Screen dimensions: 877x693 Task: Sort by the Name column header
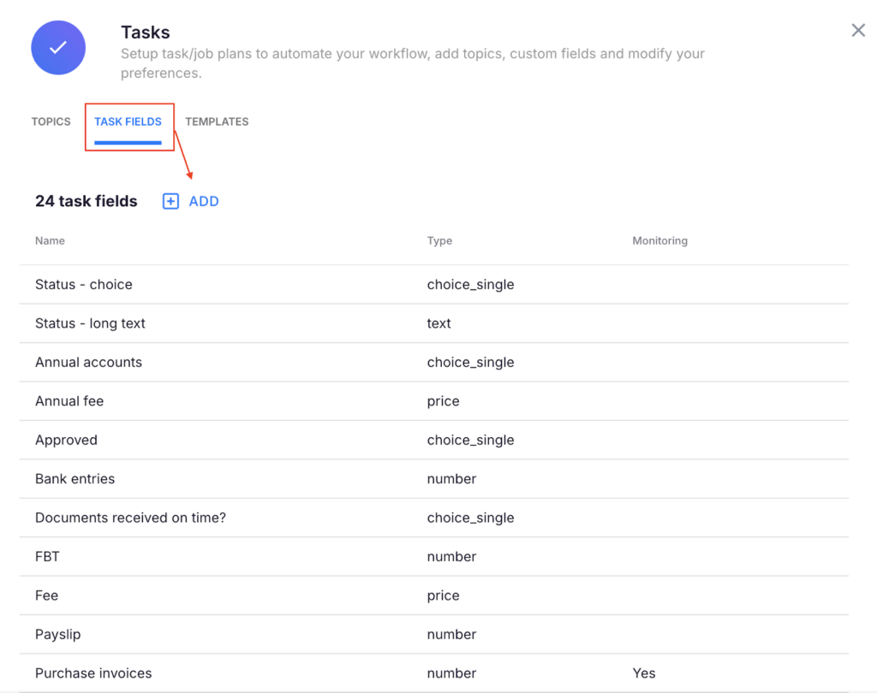tap(50, 240)
